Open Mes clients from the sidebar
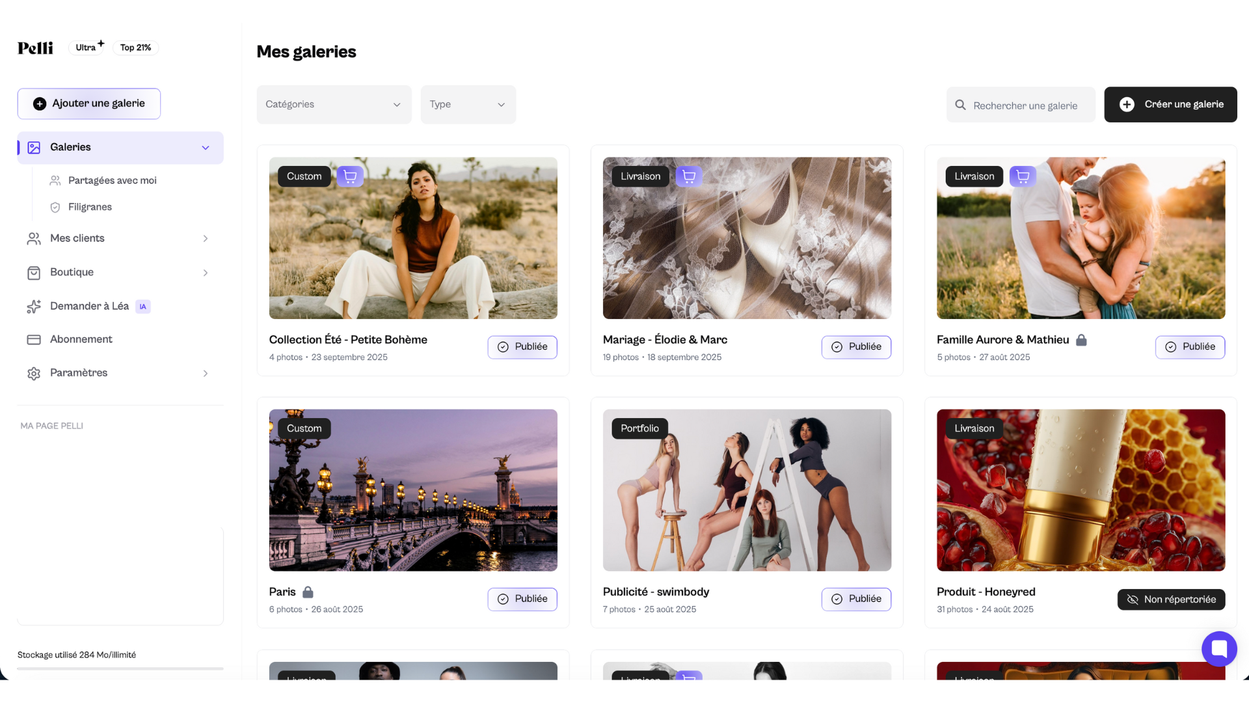1249x703 pixels. tap(77, 238)
